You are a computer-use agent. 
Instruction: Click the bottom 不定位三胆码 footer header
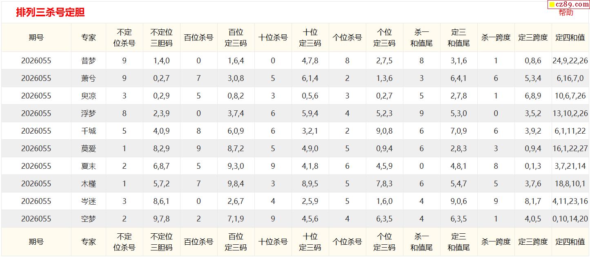click(161, 242)
